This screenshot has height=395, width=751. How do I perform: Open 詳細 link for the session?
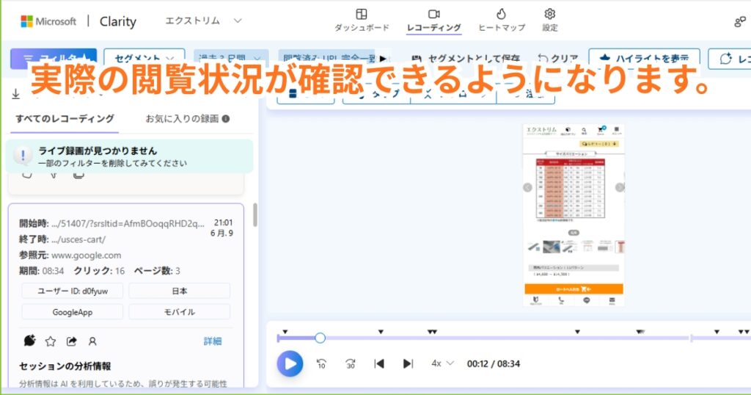pyautogui.click(x=212, y=341)
